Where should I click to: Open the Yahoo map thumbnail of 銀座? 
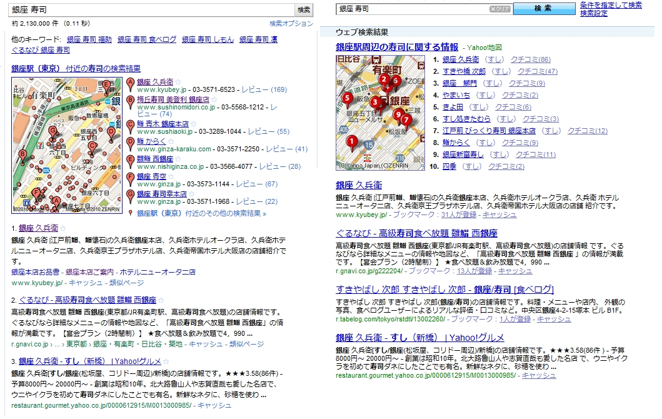click(381, 113)
